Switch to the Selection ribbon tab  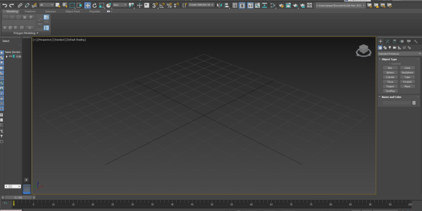click(50, 12)
